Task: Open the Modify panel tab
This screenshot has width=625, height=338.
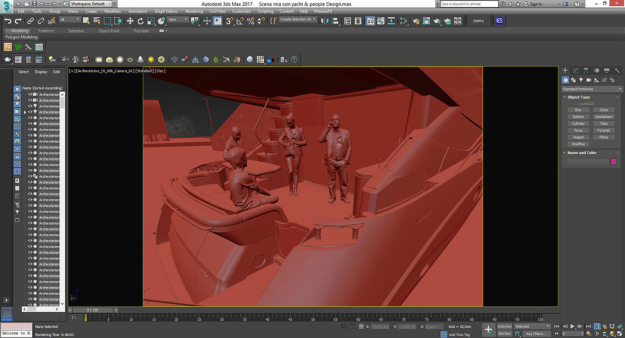Action: pos(575,70)
